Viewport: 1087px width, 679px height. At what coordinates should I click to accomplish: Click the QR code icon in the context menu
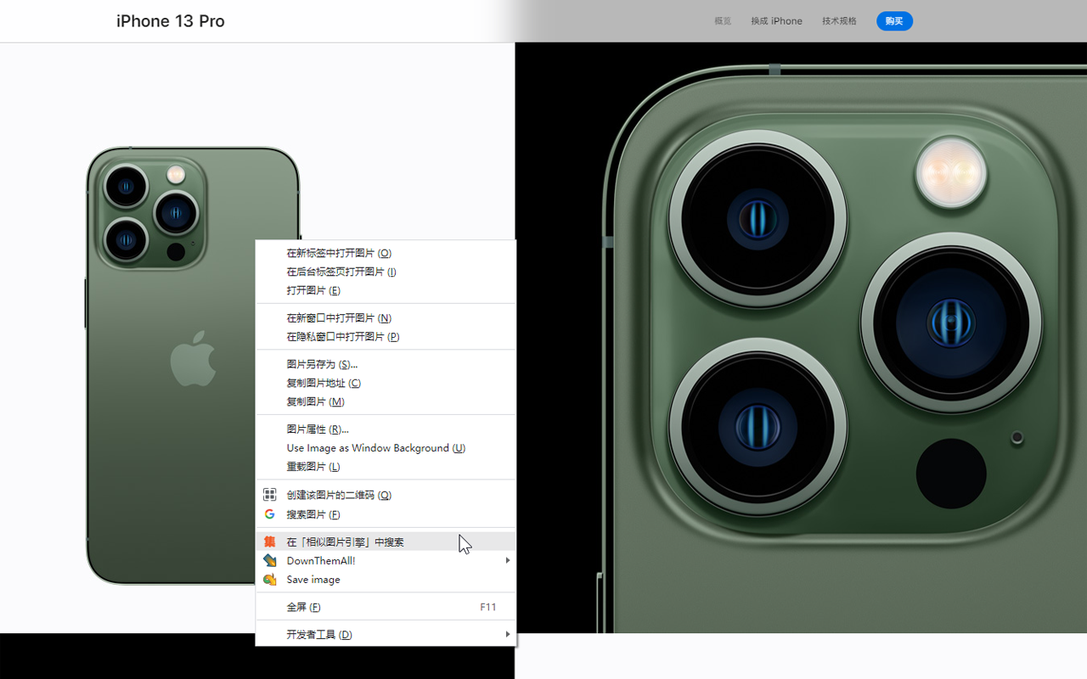click(x=269, y=495)
